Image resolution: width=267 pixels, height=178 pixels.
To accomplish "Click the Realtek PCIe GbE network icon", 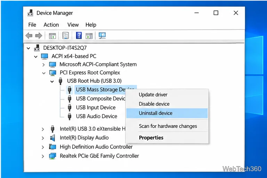I will tap(52, 156).
